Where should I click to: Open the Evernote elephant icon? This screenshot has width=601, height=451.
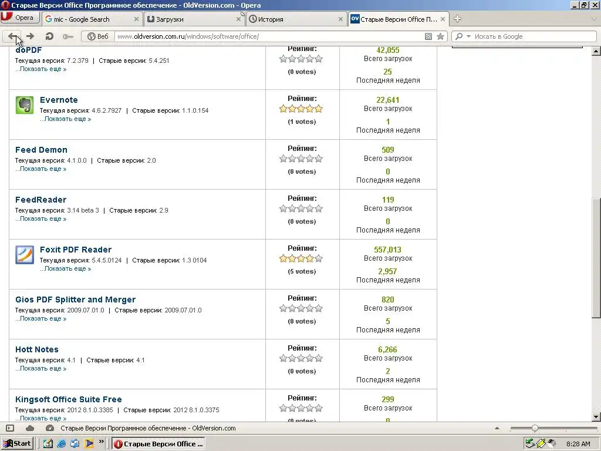(x=25, y=105)
